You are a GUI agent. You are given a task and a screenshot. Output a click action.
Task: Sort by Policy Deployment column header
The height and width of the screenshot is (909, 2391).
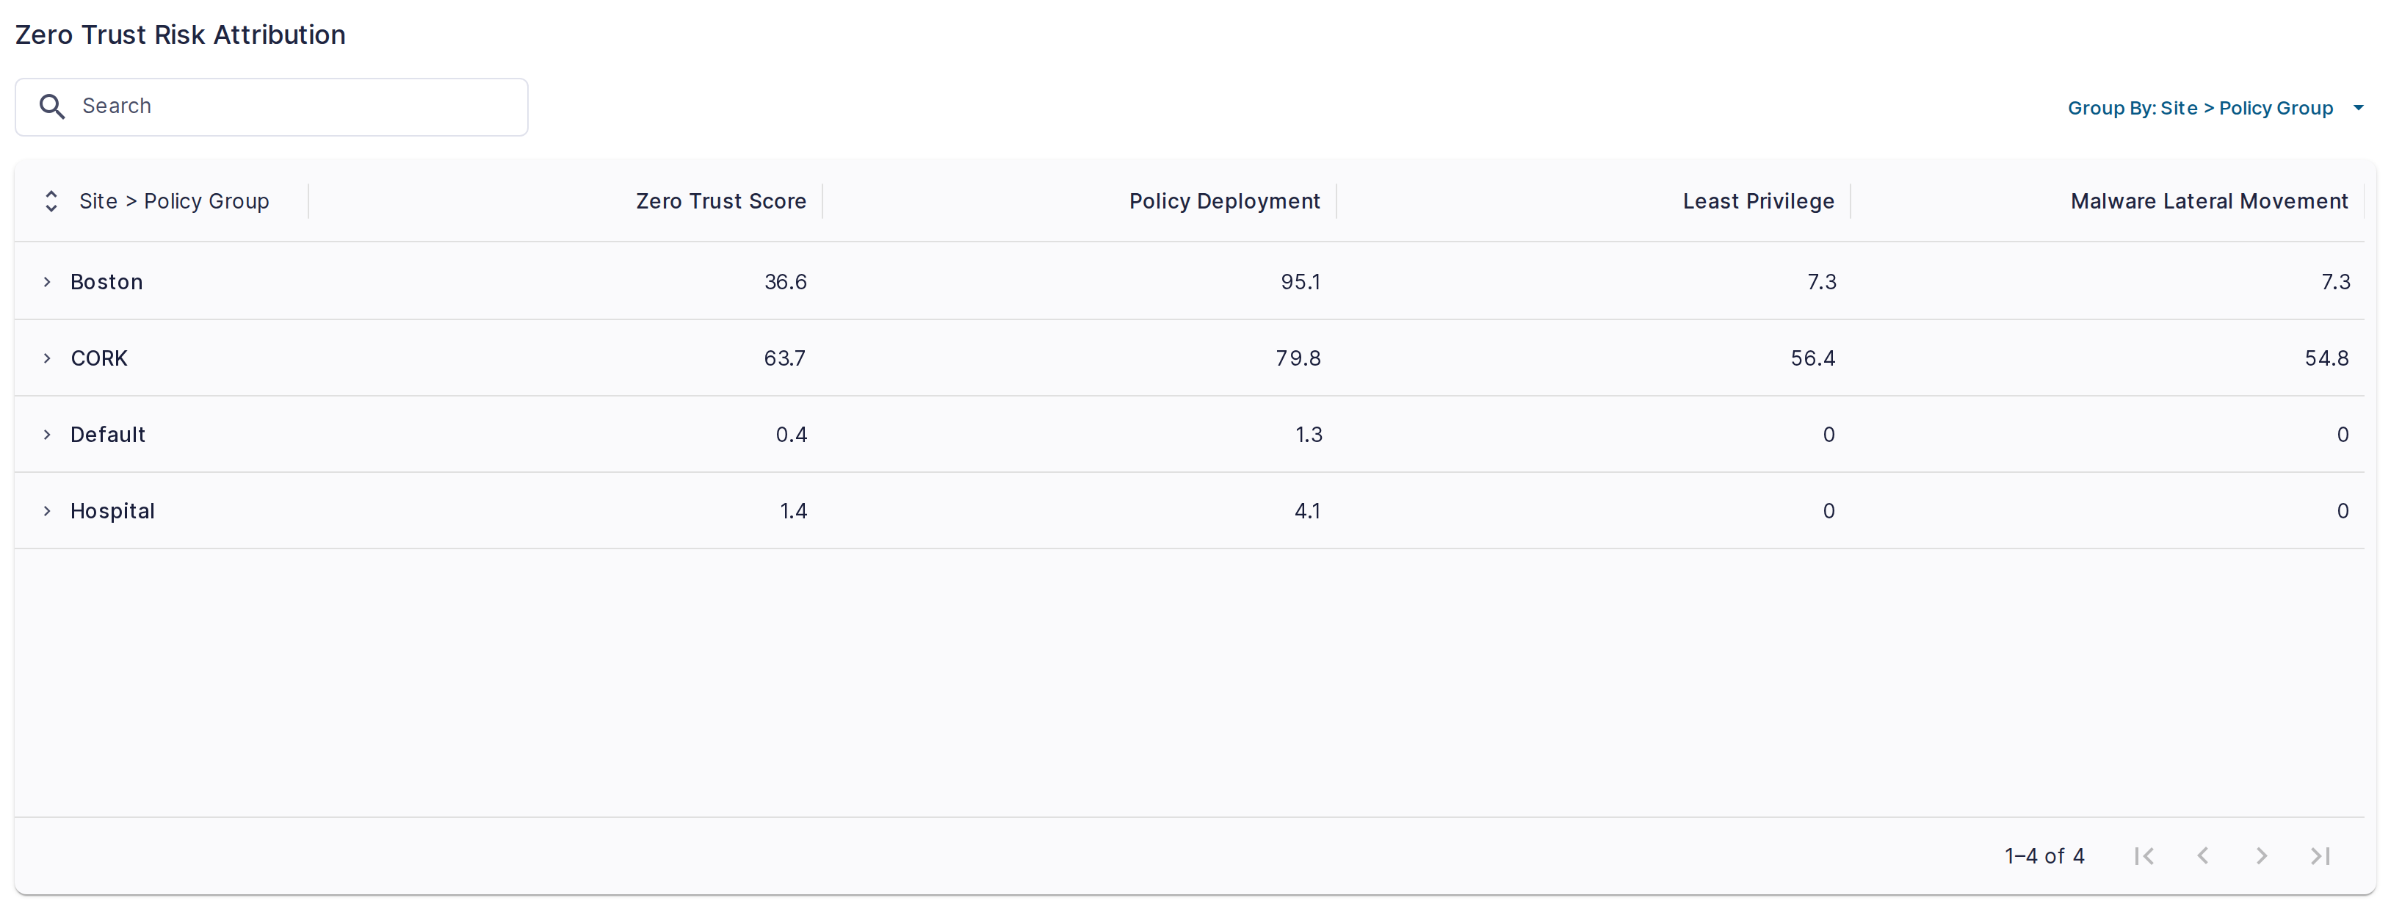coord(1224,201)
